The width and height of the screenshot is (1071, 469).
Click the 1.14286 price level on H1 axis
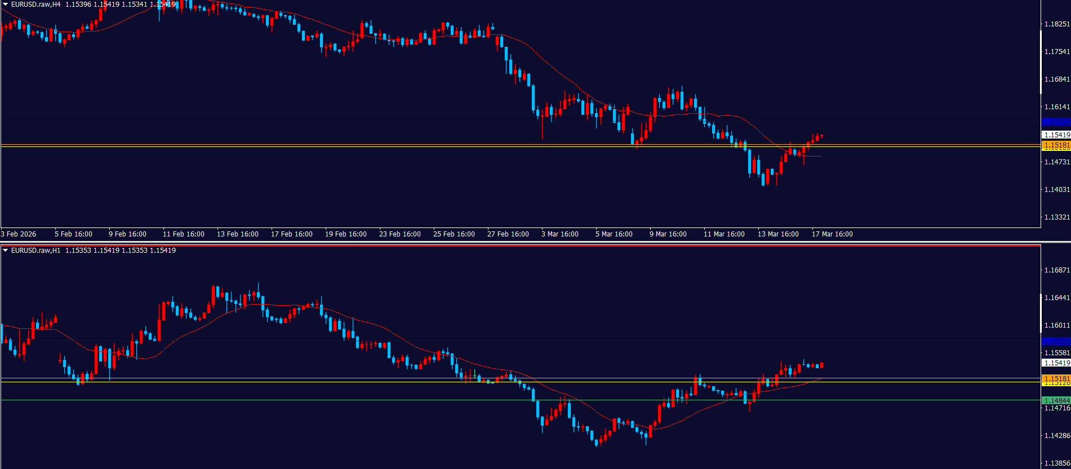[1056, 436]
